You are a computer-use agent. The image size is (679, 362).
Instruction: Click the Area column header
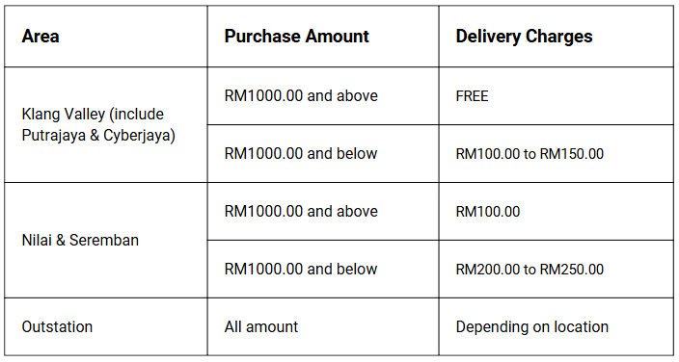[x=106, y=37]
